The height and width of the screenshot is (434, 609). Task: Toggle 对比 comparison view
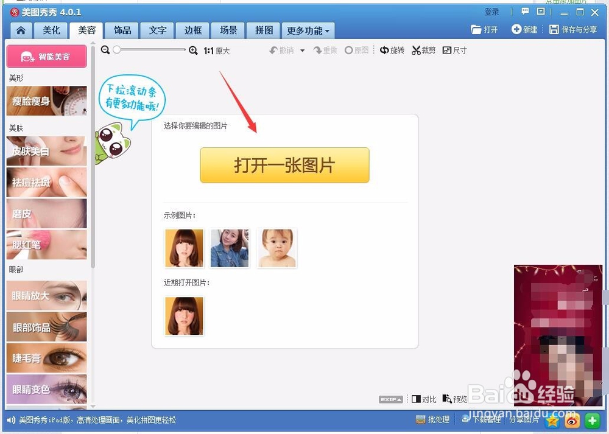[424, 399]
